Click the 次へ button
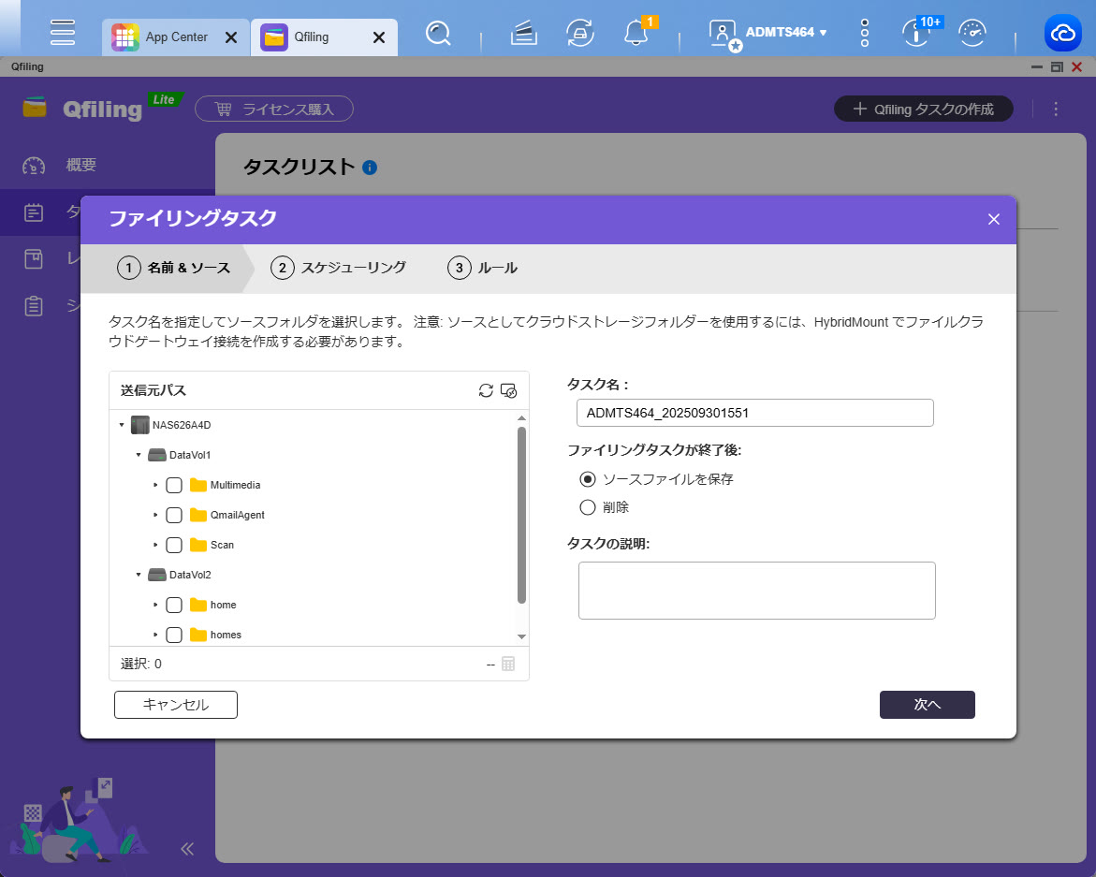Viewport: 1096px width, 877px height. pyautogui.click(x=927, y=705)
